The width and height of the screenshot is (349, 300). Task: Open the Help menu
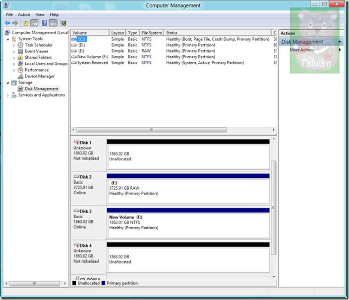pos(54,14)
